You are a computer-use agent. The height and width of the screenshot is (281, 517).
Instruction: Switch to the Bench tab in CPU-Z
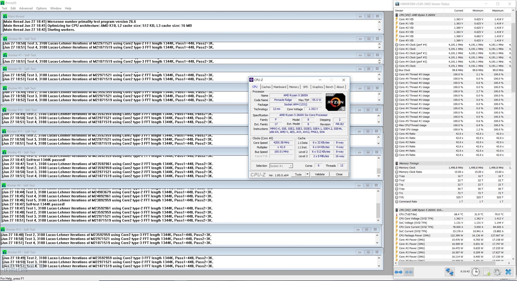tap(329, 87)
